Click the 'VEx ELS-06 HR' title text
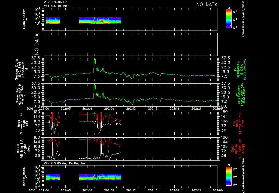Screen dimensions: 279x193 (55, 6)
